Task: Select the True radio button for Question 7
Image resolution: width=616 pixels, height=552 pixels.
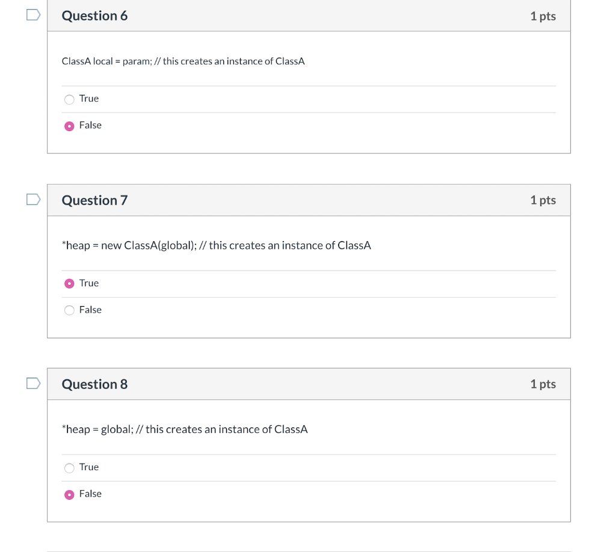Action: 70,283
